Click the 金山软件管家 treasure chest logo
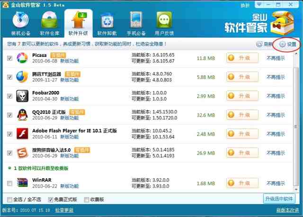303x217 pixels. click(283, 23)
